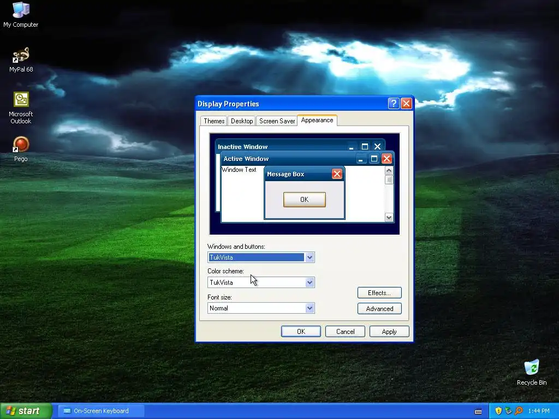Viewport: 559px width, 419px height.
Task: Click Cancel in Display Properties
Action: pos(345,331)
